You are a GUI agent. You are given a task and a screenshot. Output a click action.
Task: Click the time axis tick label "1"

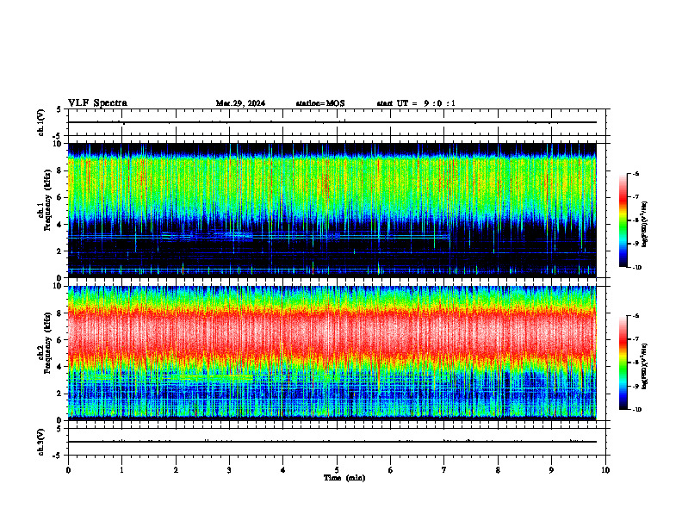point(121,470)
